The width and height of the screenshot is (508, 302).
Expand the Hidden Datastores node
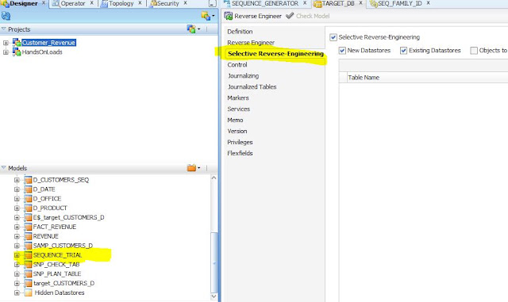pyautogui.click(x=17, y=293)
